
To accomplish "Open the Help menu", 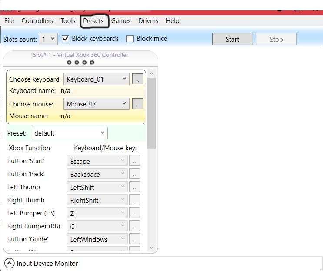I will click(x=173, y=21).
